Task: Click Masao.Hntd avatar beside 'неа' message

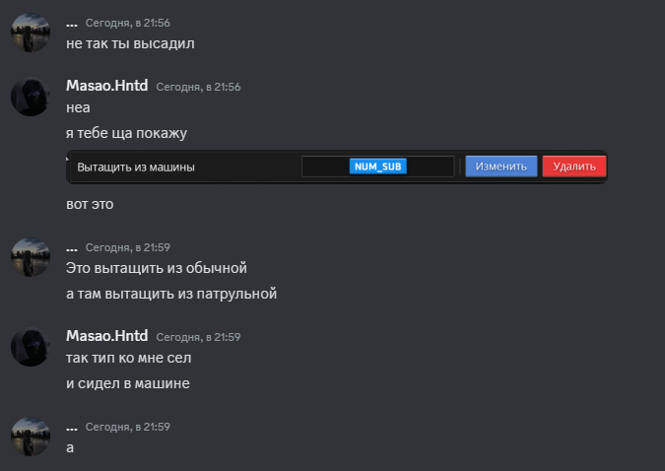Action: click(x=31, y=97)
